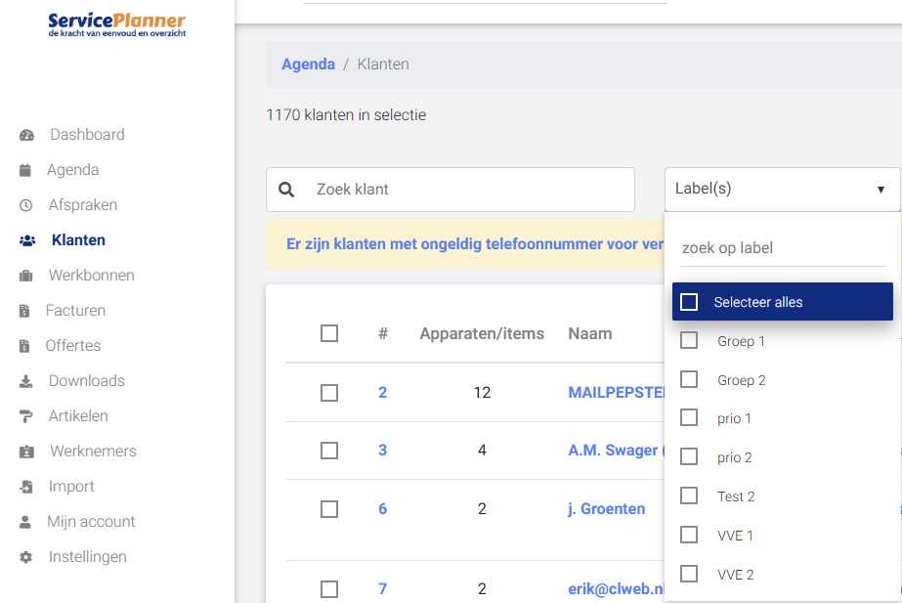Screen dimensions: 902x603
Task: Go to Werknemers in the sidebar
Action: 92,452
